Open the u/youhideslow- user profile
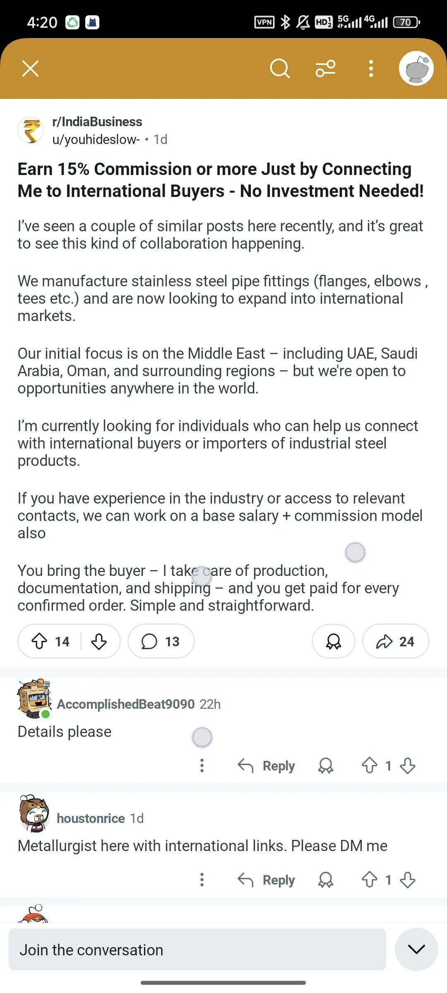The height and width of the screenshot is (993, 447). [96, 139]
